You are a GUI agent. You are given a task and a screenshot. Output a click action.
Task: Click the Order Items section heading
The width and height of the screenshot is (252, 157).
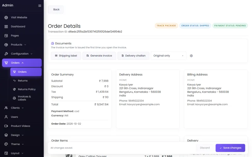click(x=60, y=140)
